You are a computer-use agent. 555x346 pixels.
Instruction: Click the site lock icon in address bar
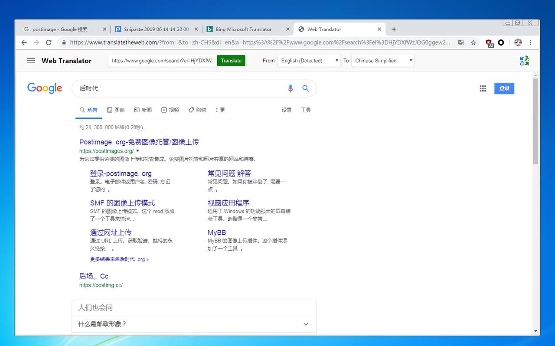pos(64,42)
